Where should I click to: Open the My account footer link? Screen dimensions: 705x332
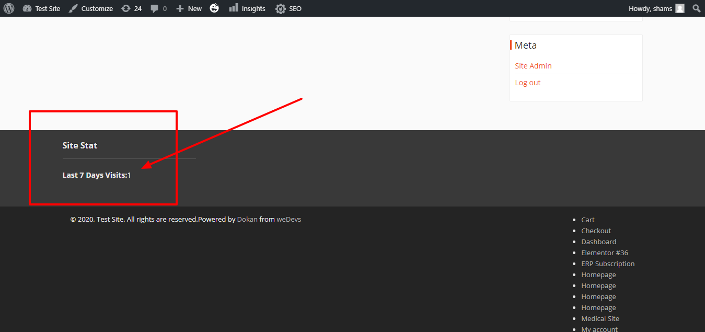tap(599, 328)
